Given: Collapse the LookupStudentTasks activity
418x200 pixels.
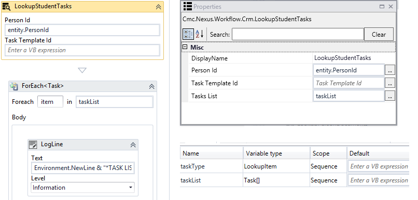Looking at the screenshot, I should point(158,7).
